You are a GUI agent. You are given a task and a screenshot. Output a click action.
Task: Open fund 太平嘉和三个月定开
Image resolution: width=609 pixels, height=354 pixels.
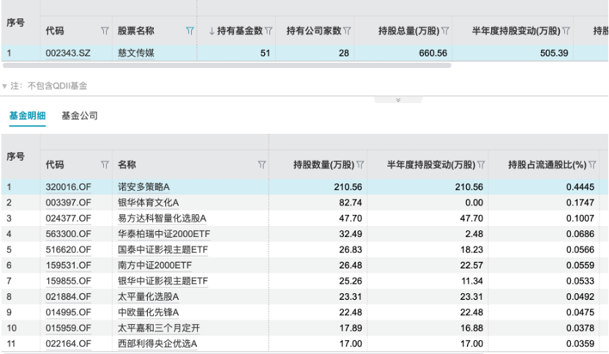tap(159, 328)
